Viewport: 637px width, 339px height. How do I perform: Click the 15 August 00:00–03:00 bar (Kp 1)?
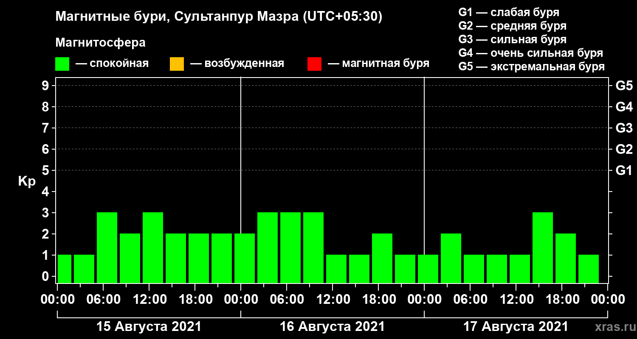click(64, 269)
